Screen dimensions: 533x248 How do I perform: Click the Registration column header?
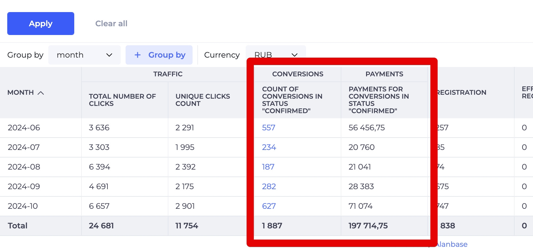click(x=461, y=92)
